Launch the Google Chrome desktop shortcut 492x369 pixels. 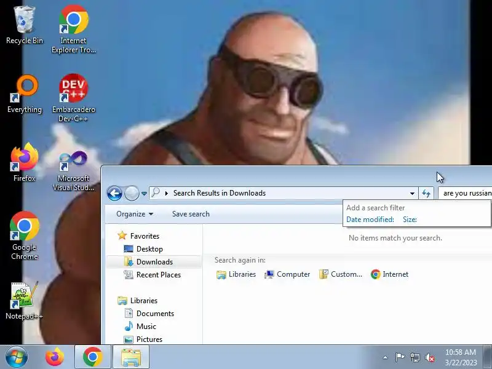[25, 236]
